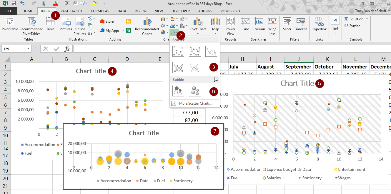The image size is (391, 194).
Task: Pick Scatter with Straight Lines chart
Action: coord(194,68)
